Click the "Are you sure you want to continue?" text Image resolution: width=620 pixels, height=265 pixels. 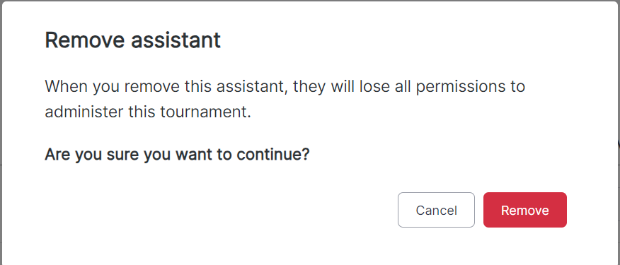[x=177, y=154]
